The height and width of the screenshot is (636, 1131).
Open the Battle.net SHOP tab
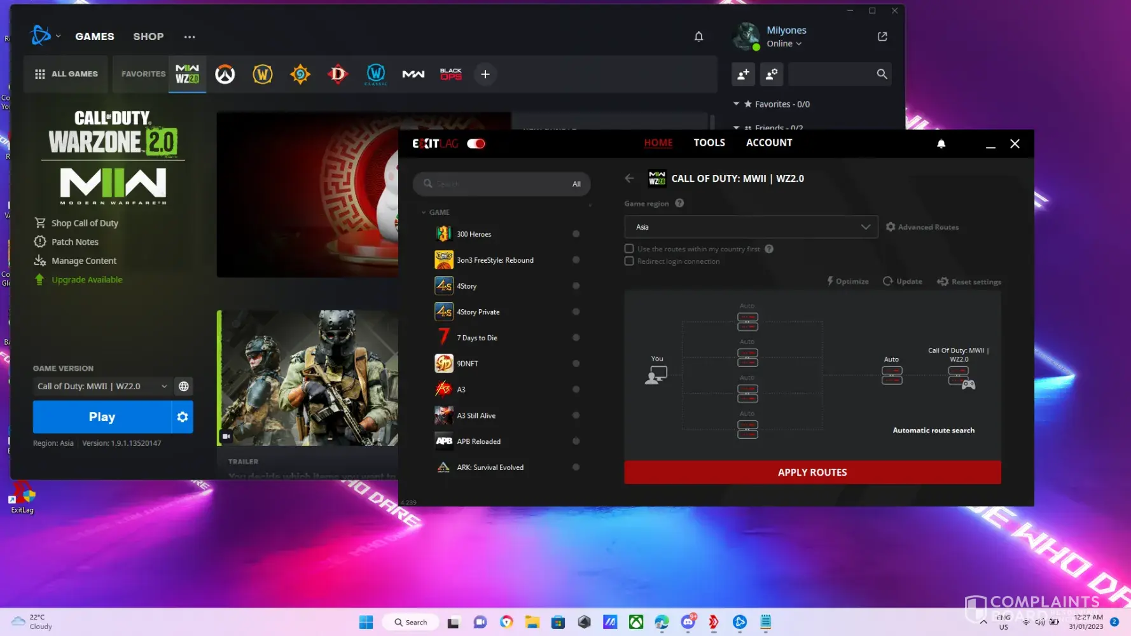pyautogui.click(x=148, y=37)
